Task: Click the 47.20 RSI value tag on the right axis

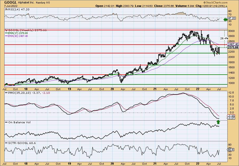Action: [x=231, y=18]
